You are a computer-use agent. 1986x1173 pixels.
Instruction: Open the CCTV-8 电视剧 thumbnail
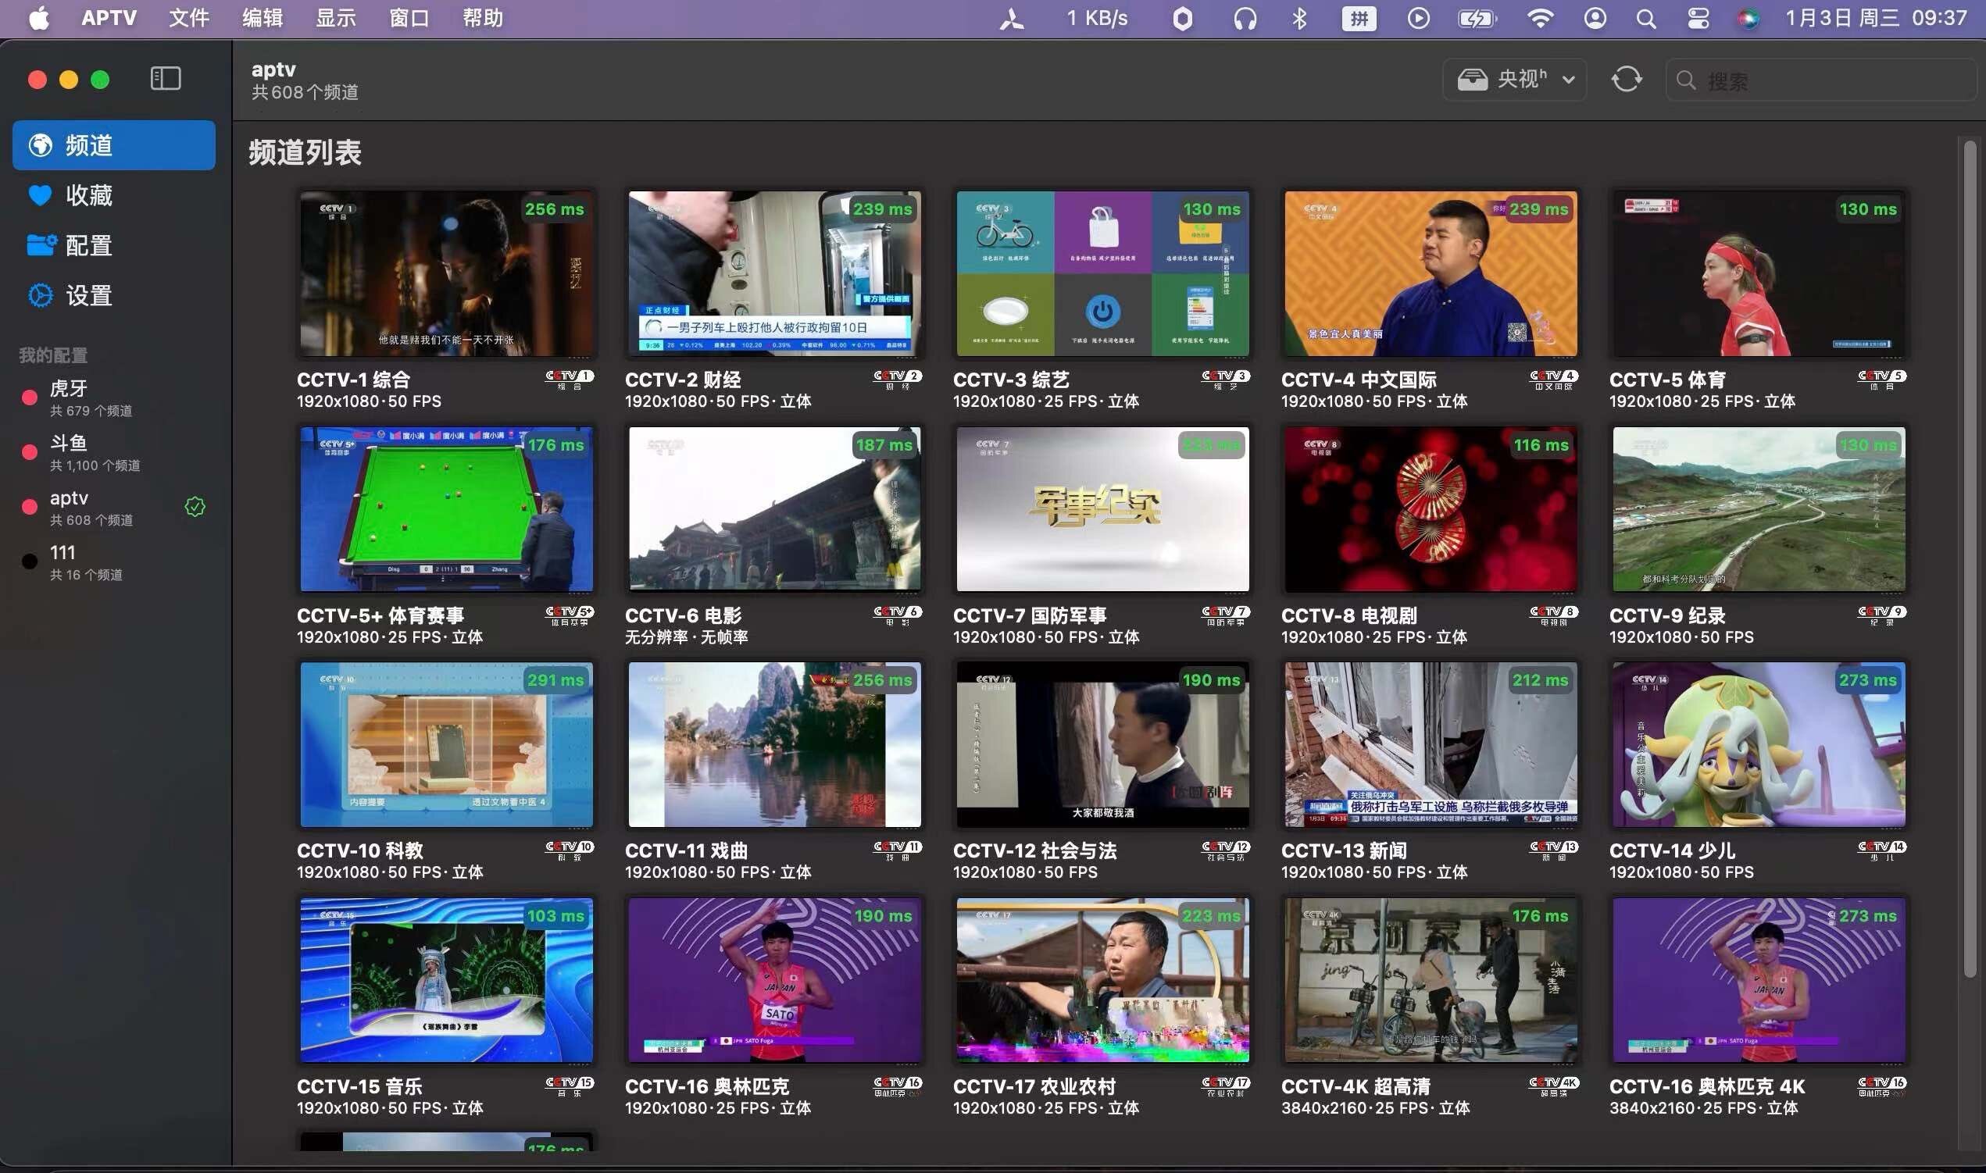click(1431, 509)
